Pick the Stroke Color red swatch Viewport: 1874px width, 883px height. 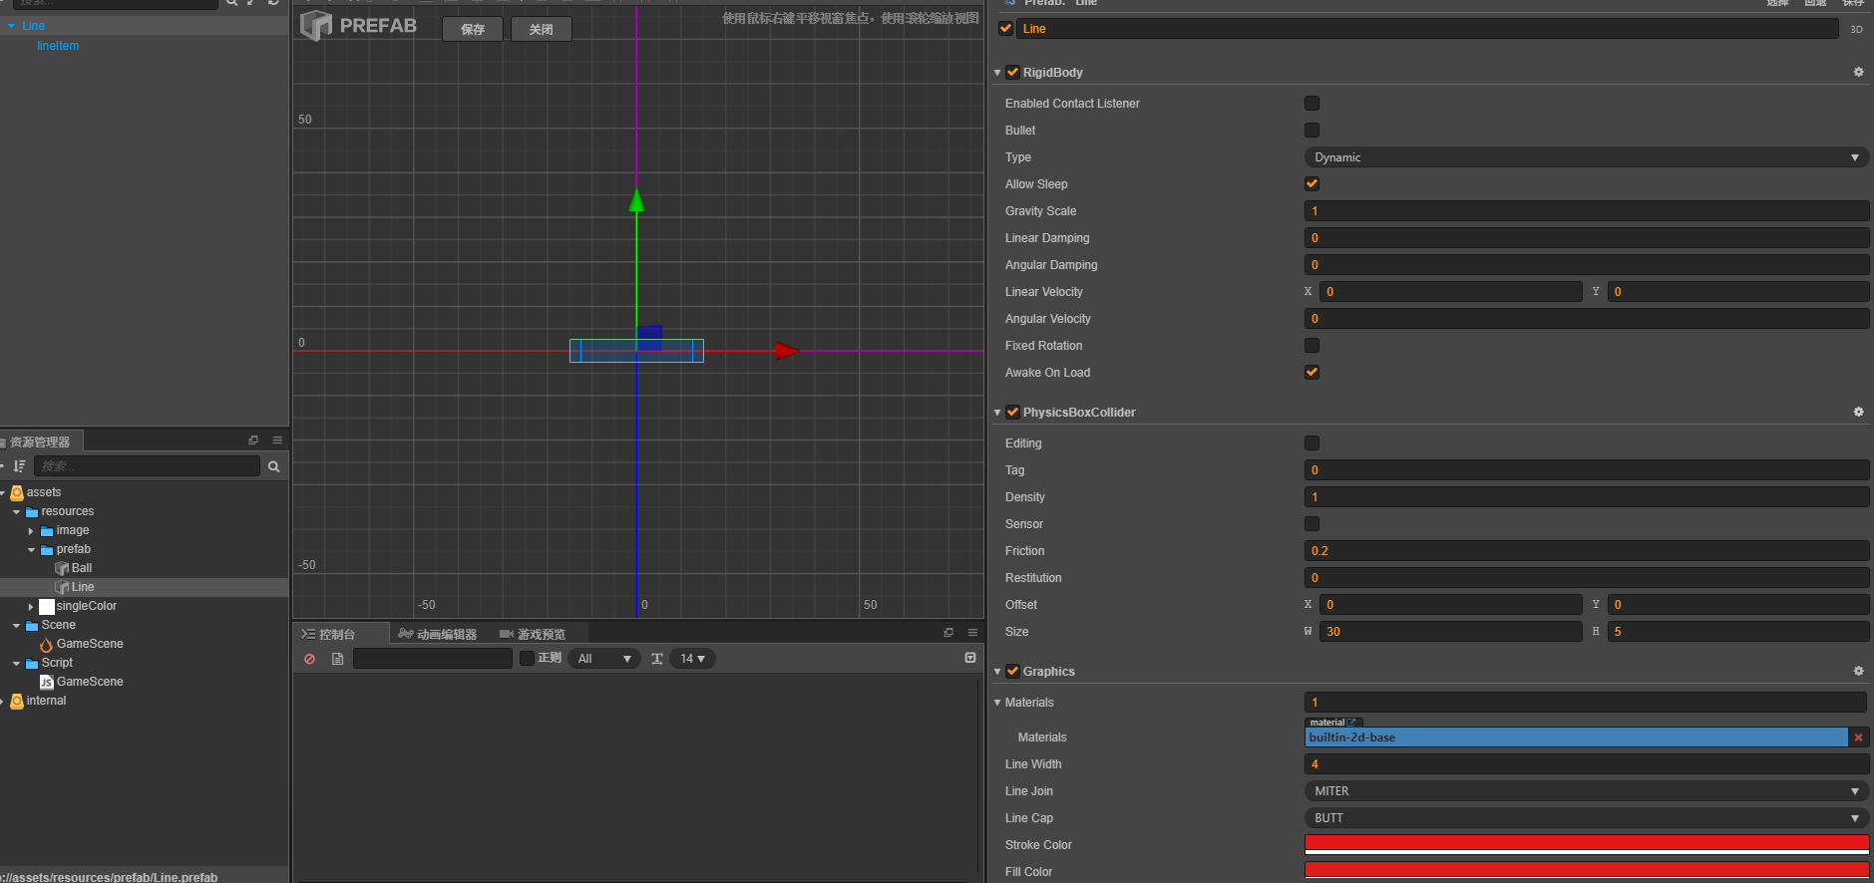(x=1586, y=845)
